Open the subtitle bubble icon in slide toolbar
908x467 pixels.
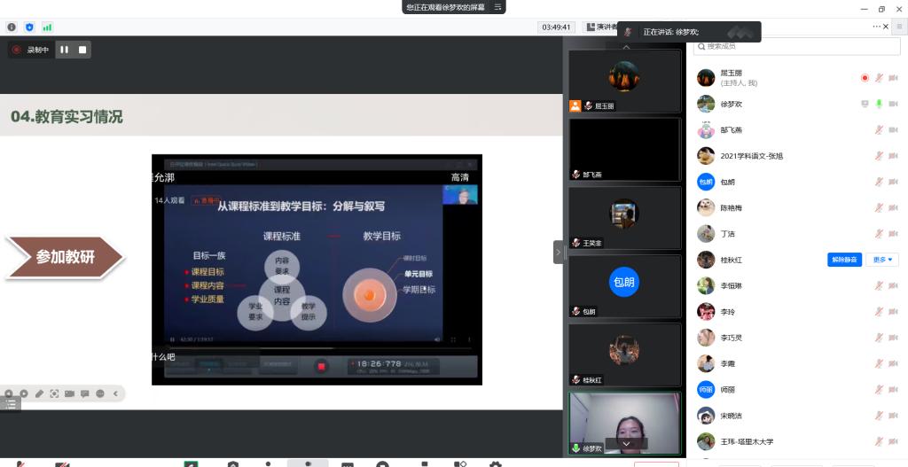click(x=85, y=393)
